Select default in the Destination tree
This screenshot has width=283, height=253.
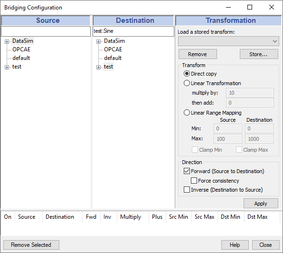tap(113, 58)
